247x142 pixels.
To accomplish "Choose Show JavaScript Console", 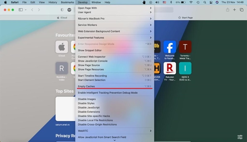I will 93,61.
